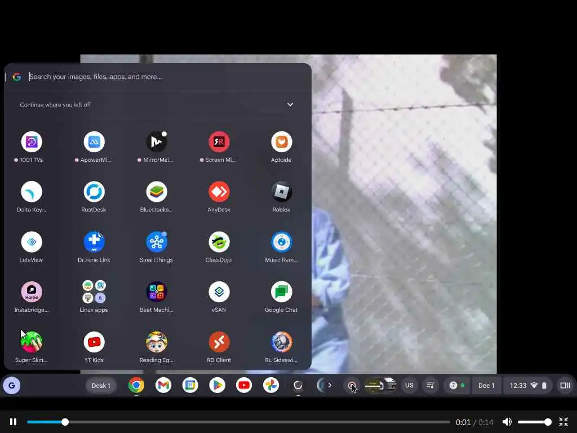This screenshot has width=577, height=433.
Task: Open Google Calendar from the shelf
Action: click(x=190, y=386)
